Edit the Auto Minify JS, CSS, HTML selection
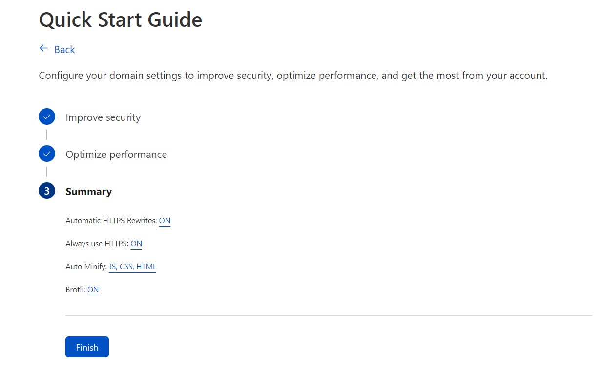 coord(132,266)
